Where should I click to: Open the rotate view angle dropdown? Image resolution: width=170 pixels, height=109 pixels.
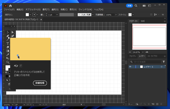pos(24,104)
